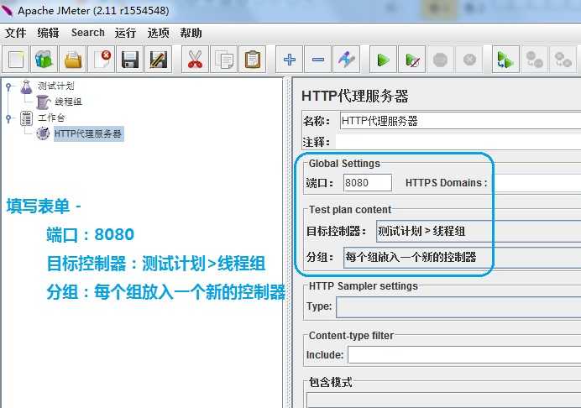This screenshot has width=581, height=408.
Task: Click the workbench icon beside 工作台
Action: (26, 118)
